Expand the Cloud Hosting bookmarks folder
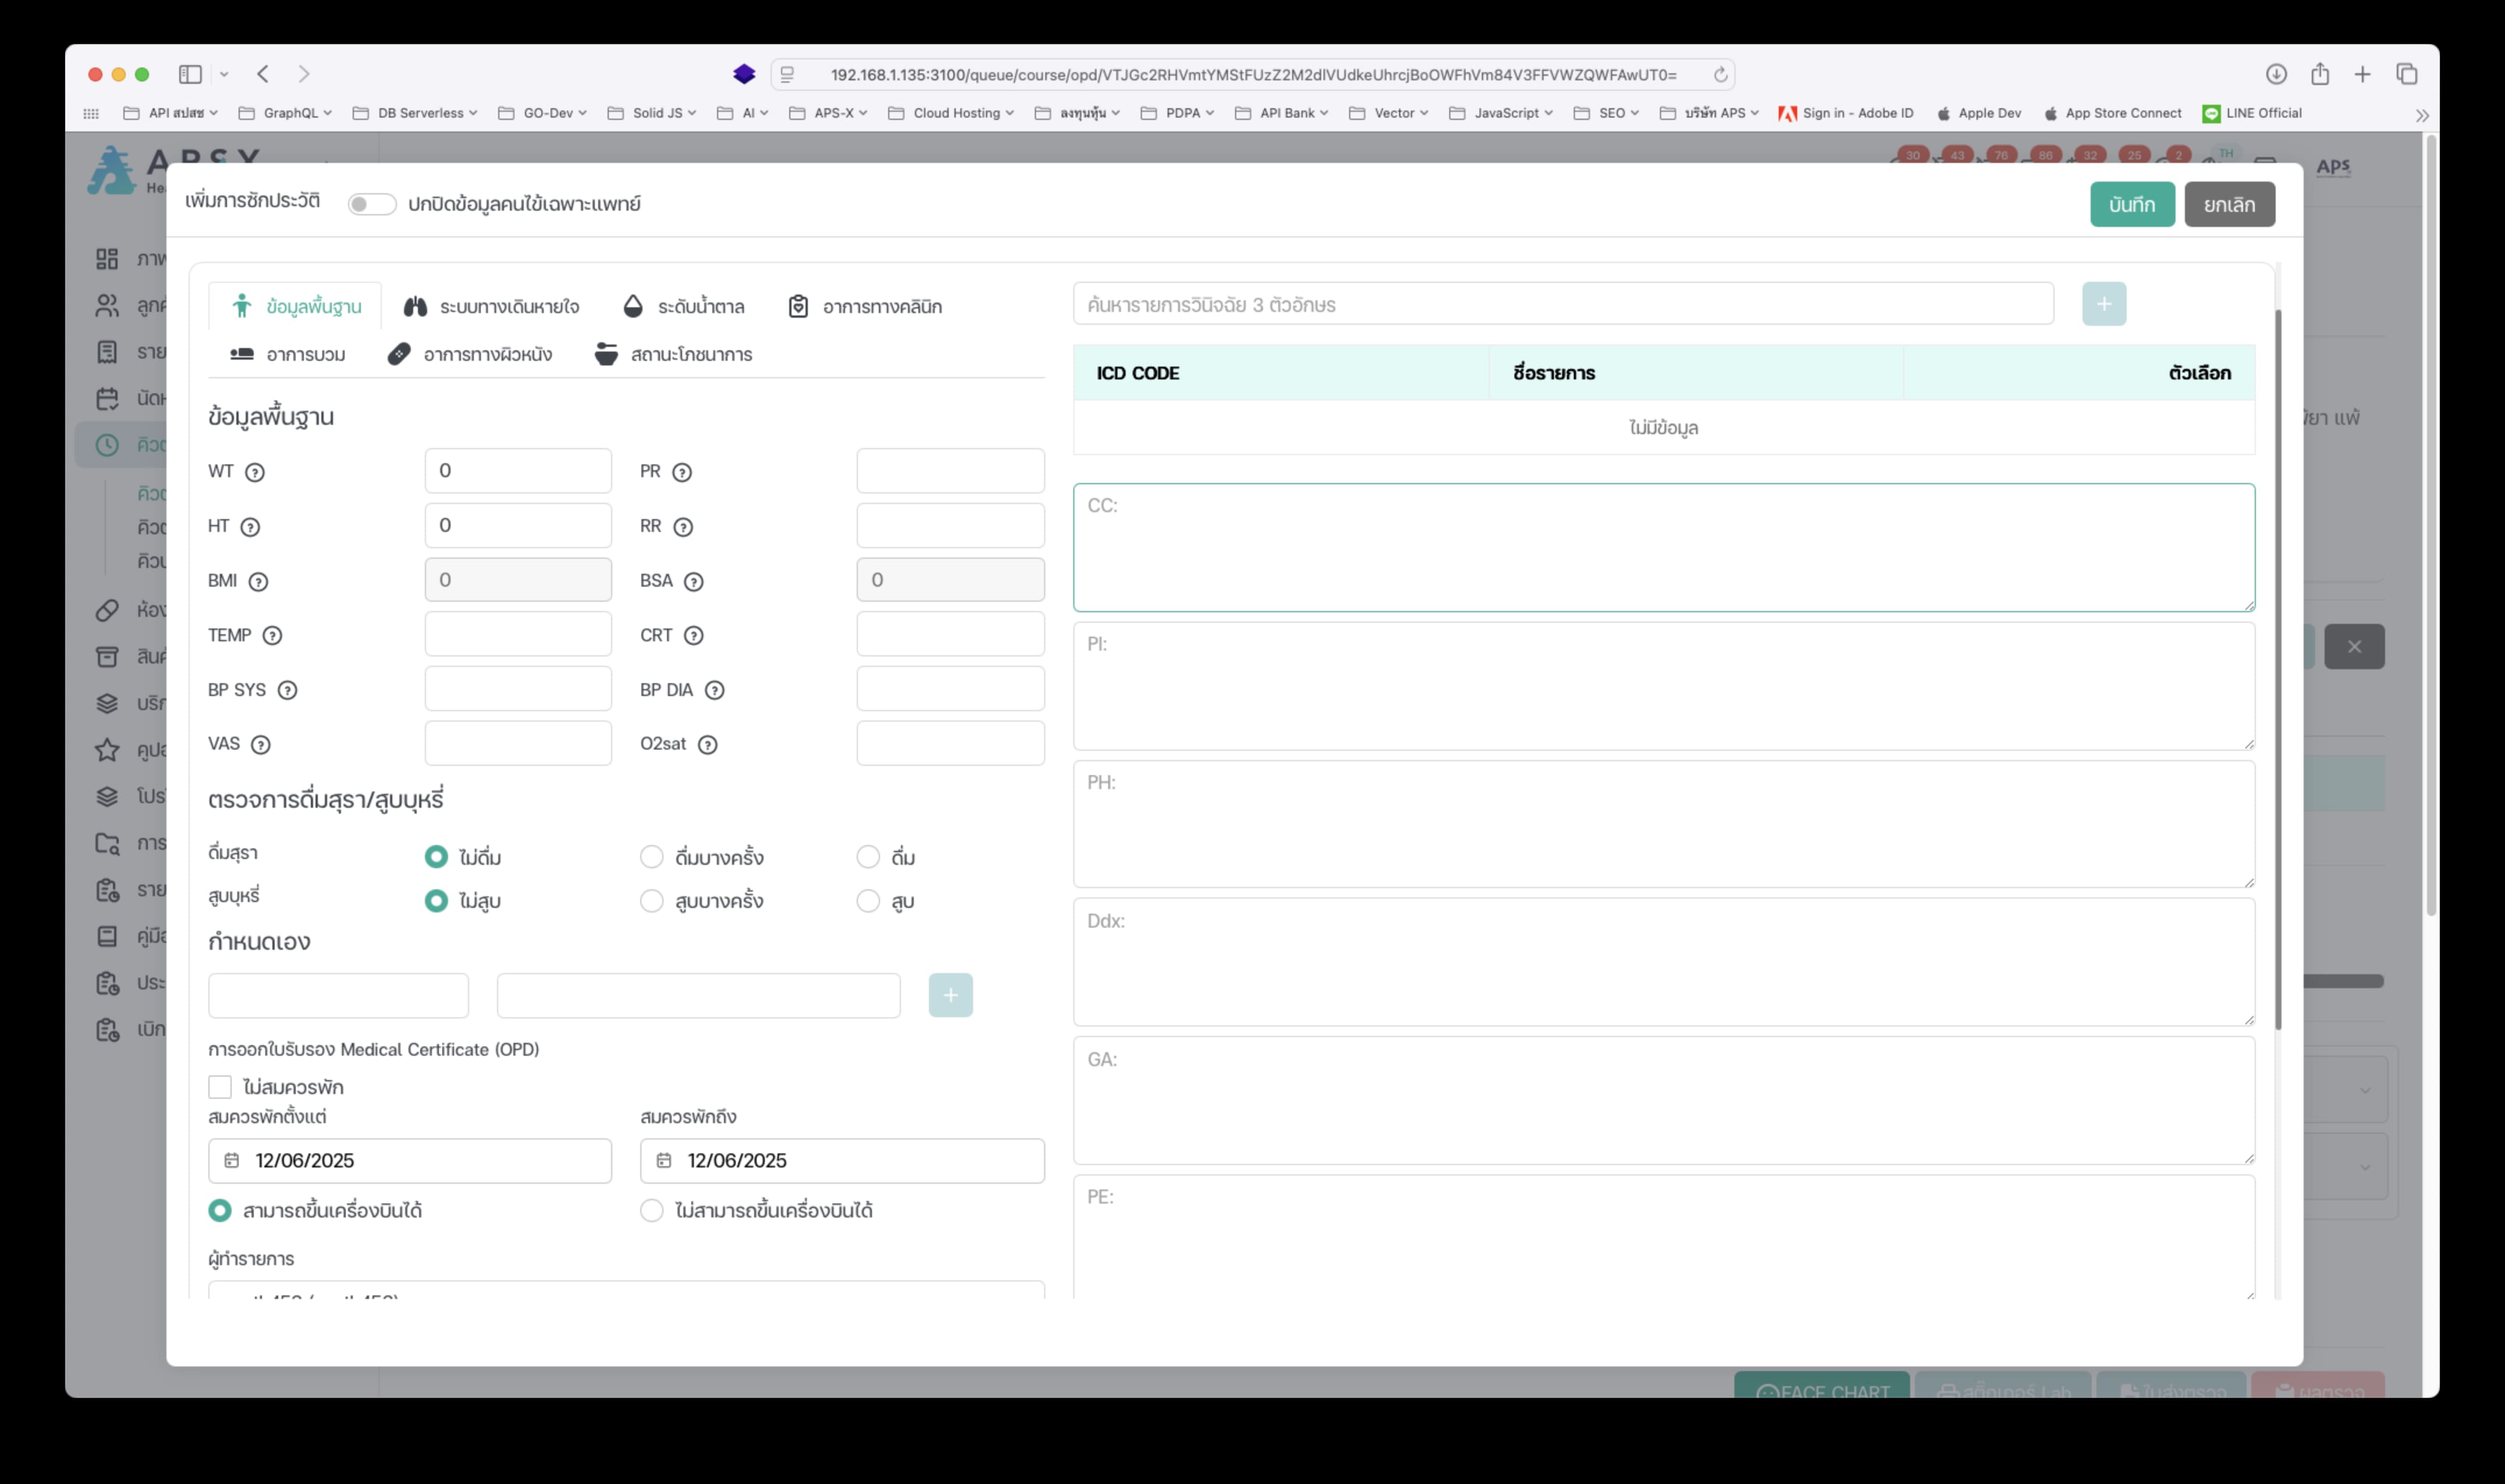 tap(951, 113)
